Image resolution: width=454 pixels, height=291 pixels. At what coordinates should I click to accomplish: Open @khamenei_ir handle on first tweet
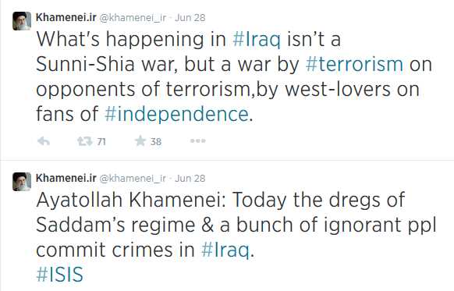click(133, 18)
